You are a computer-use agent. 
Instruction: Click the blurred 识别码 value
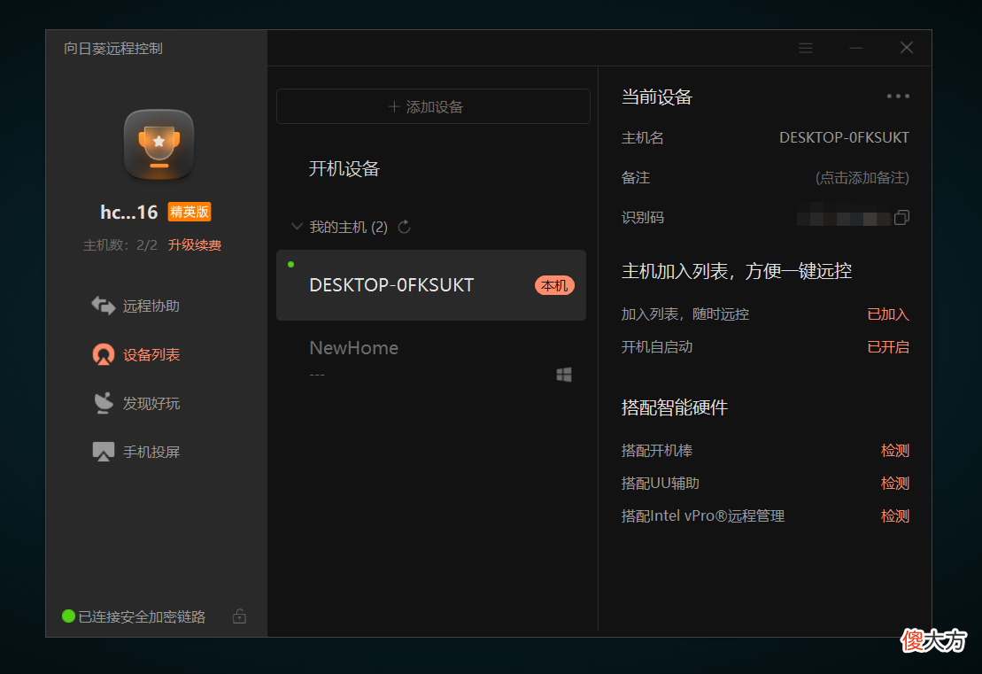point(843,217)
